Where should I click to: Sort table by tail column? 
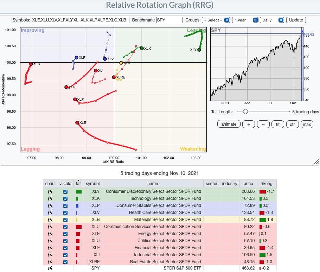(78, 184)
